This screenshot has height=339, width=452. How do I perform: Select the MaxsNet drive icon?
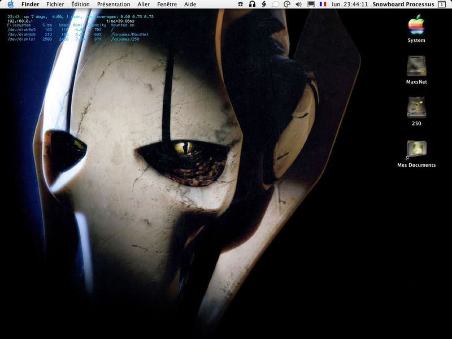(x=416, y=70)
